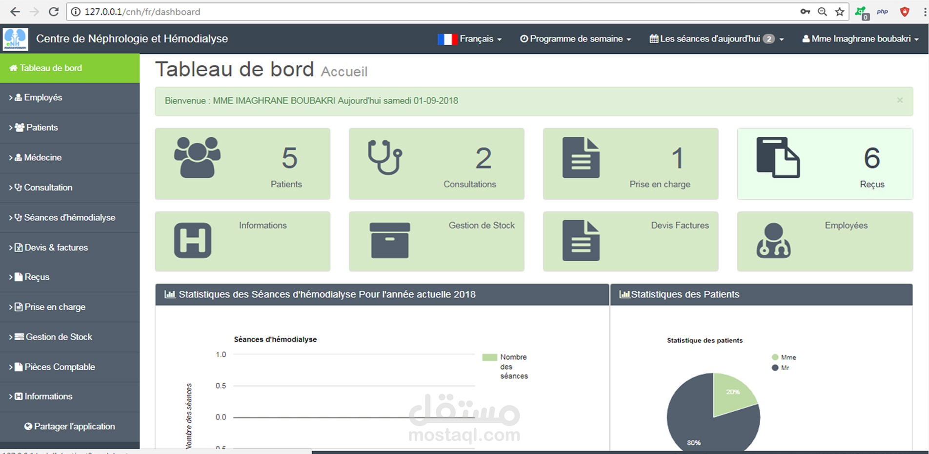Click the browser address bar URL

pos(142,12)
